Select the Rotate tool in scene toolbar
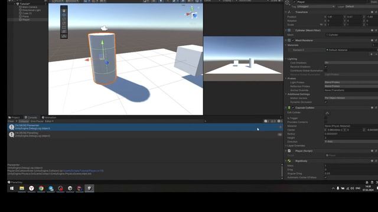The image size is (378, 212). [x=64, y=19]
